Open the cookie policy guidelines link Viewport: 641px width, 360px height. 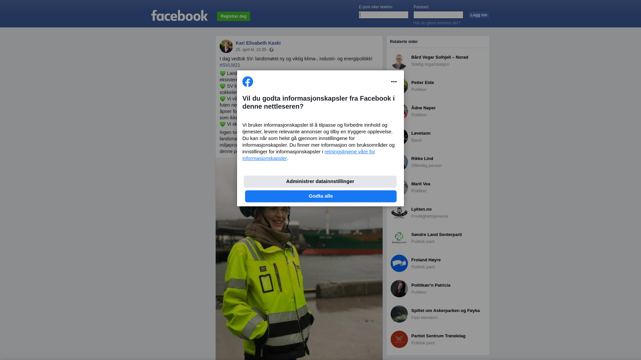click(309, 155)
